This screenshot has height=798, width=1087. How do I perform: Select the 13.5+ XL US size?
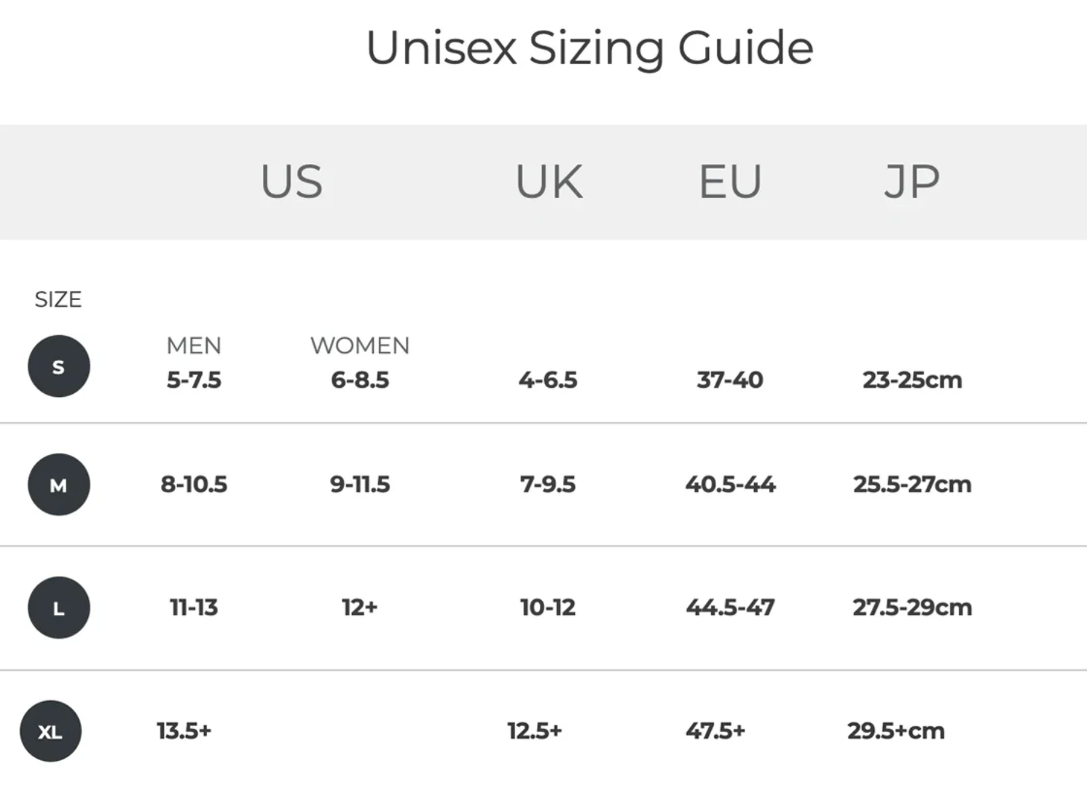[x=184, y=730]
